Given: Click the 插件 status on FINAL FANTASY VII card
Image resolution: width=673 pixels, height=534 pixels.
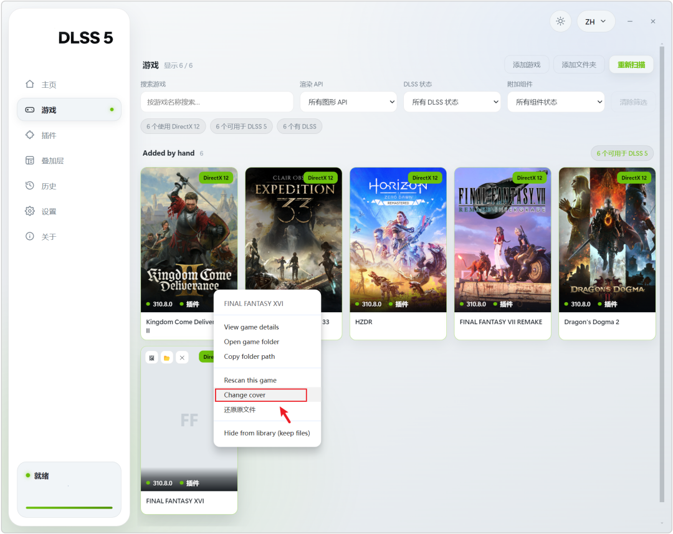Looking at the screenshot, I should coord(506,304).
